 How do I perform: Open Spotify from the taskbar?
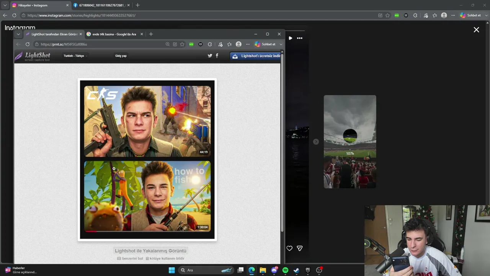(285, 270)
